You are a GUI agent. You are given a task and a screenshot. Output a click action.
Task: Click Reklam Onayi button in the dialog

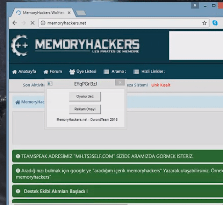(x=85, y=109)
